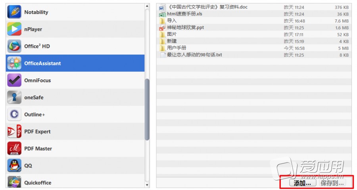Click the PDF Expert app icon
357x190 pixels.
[x=14, y=131]
